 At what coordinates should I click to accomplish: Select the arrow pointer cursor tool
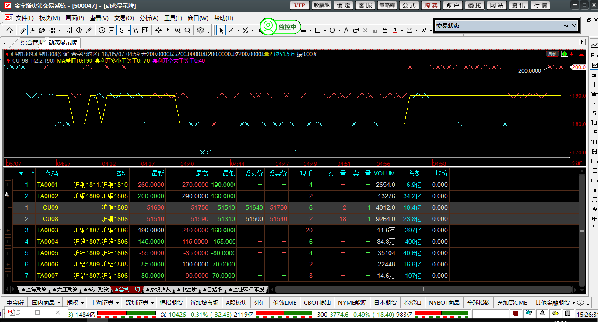coord(222,30)
